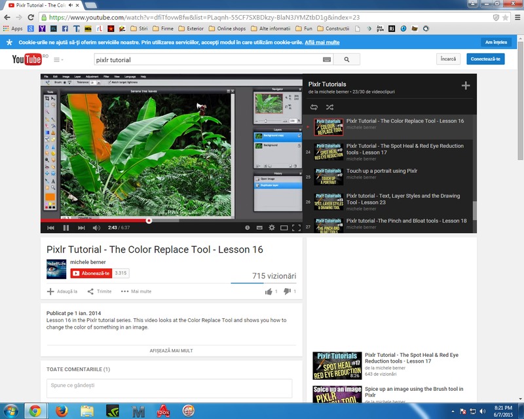Open the Adaugă la menu
This screenshot has height=419, width=524.
(x=62, y=292)
